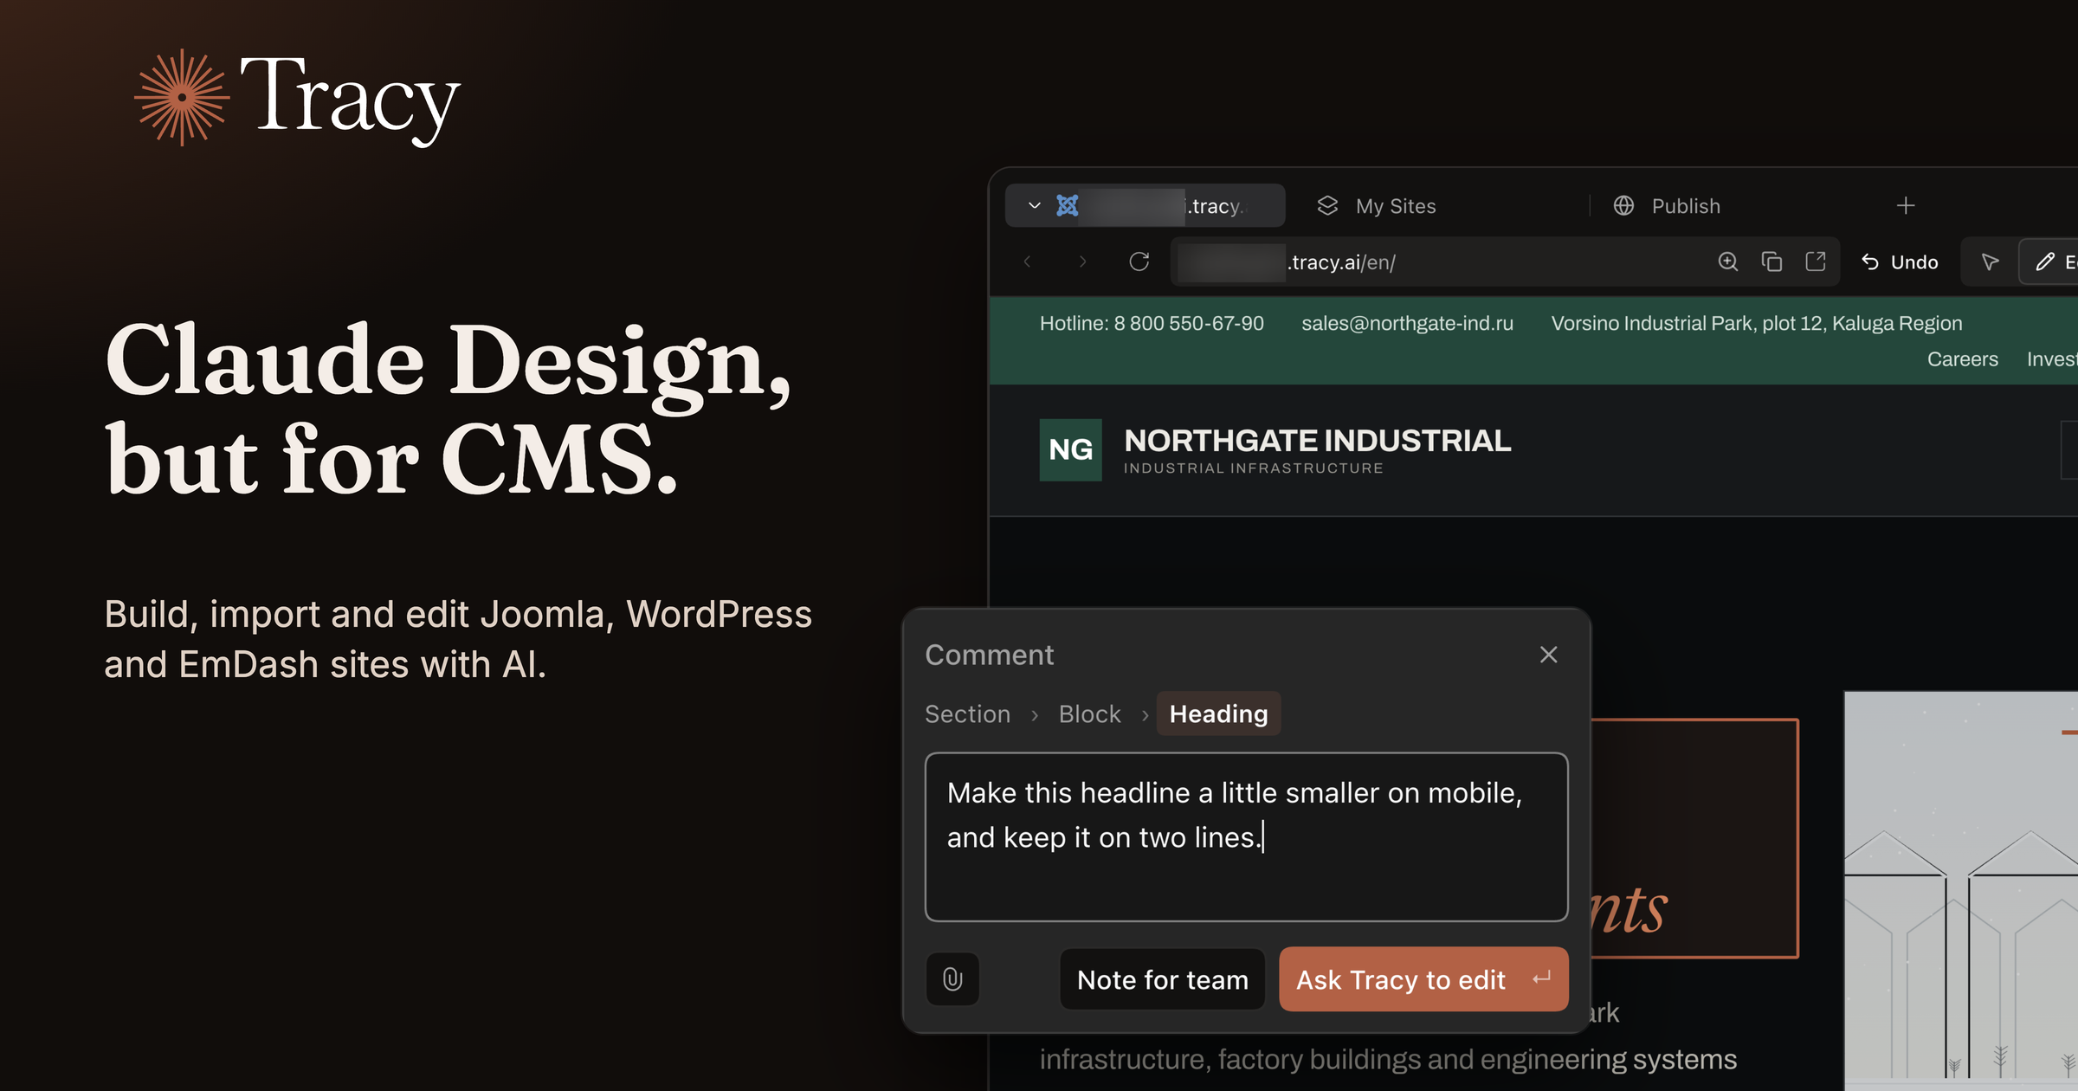Click Note for team button
Viewport: 2078px width, 1091px height.
(x=1162, y=979)
